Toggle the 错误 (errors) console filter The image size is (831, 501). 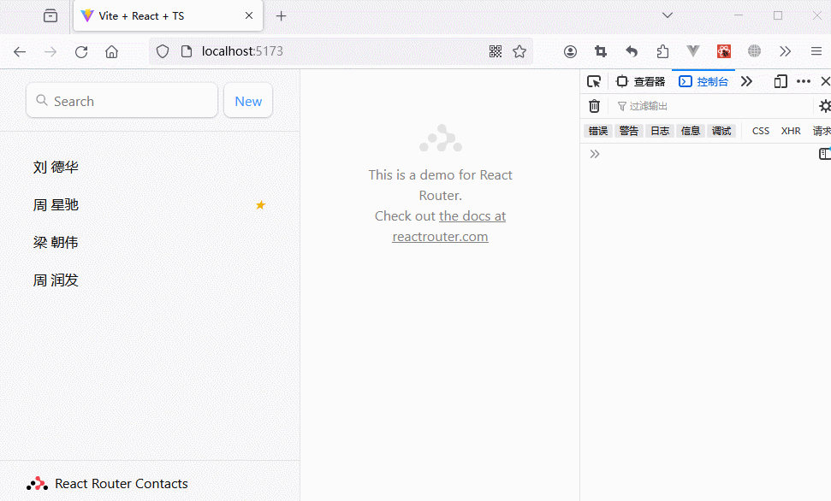coord(597,131)
